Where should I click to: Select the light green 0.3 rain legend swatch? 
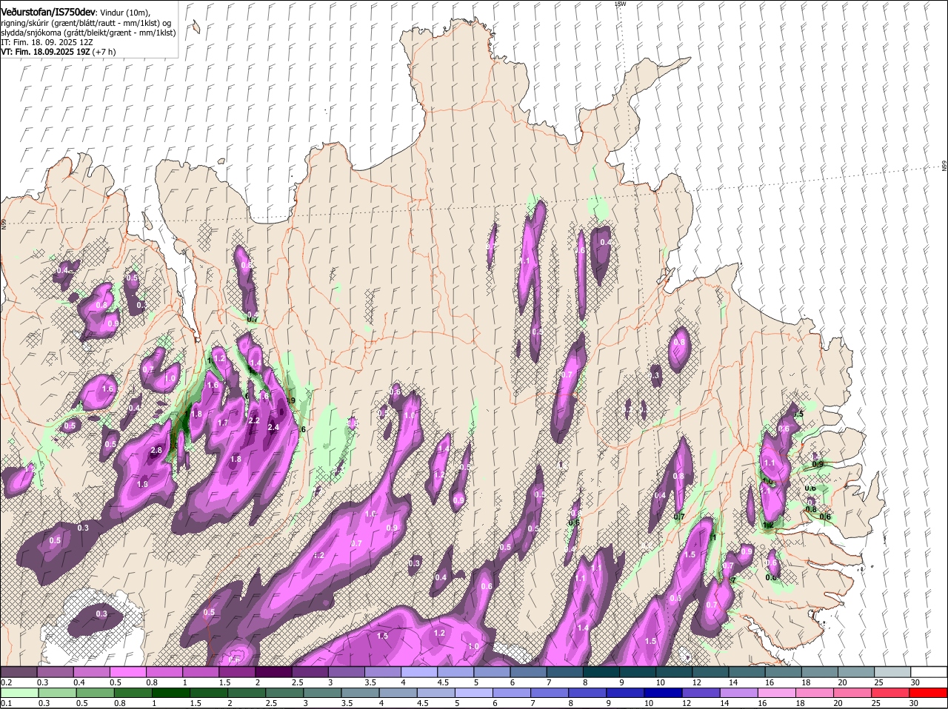tap(56, 693)
